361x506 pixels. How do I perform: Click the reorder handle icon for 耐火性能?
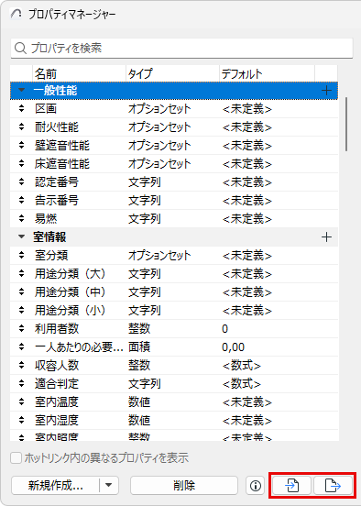(22, 126)
